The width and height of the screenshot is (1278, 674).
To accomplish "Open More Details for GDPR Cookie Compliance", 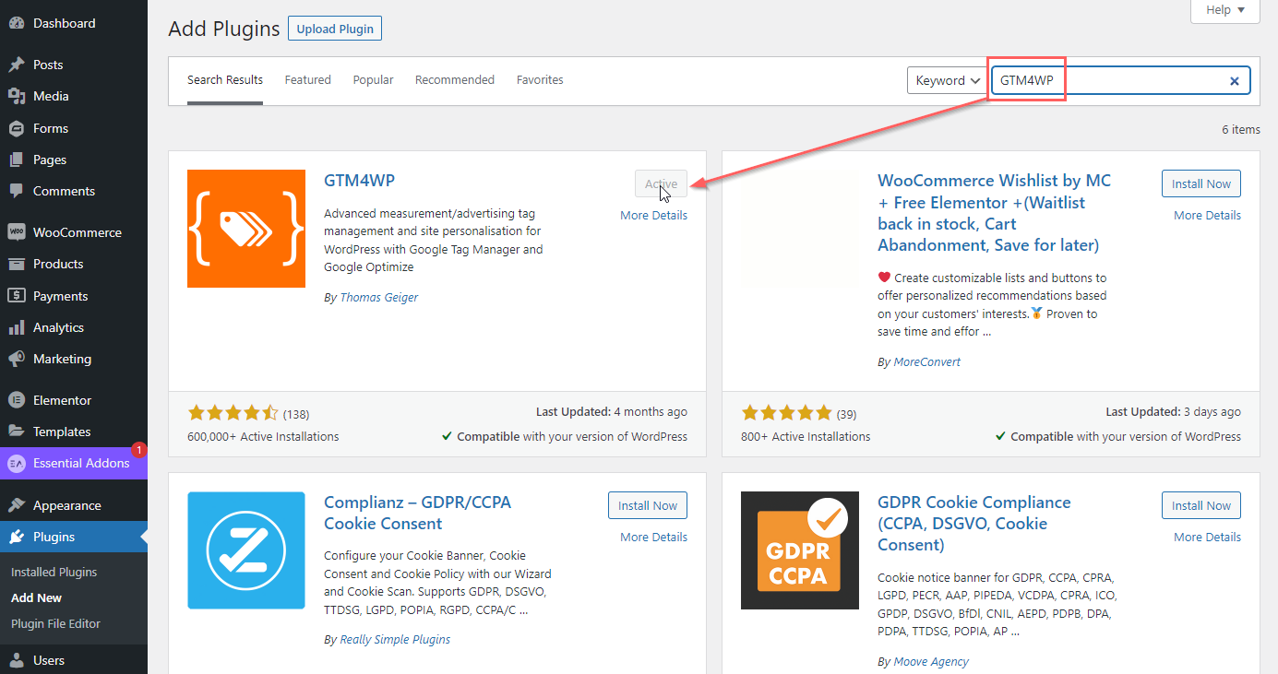I will pyautogui.click(x=1208, y=537).
